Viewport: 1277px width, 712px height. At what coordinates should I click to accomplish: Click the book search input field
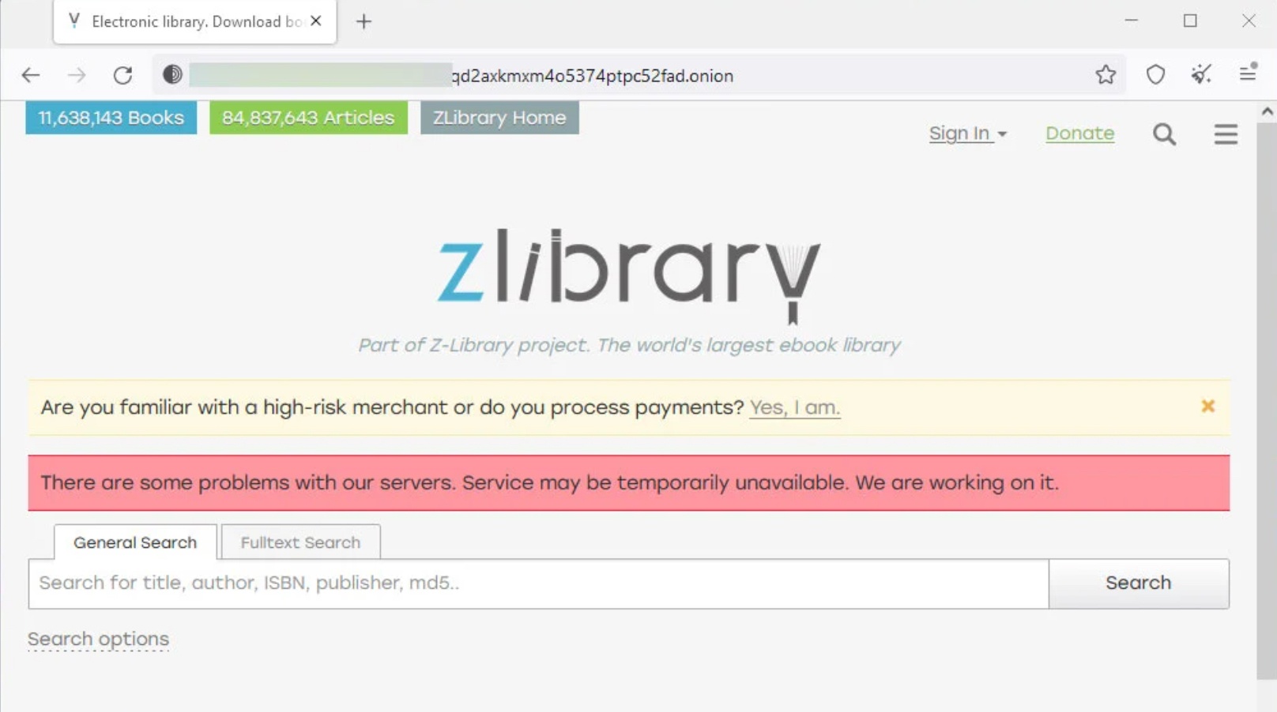click(x=537, y=583)
